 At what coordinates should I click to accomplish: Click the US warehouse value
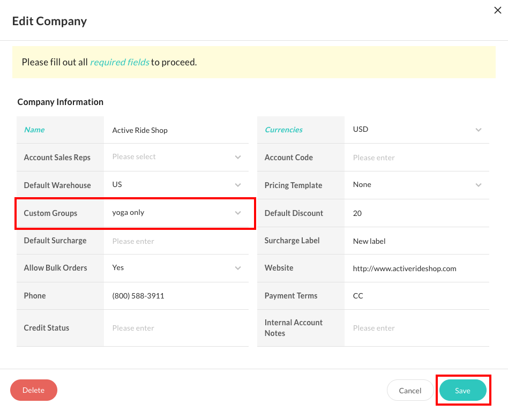coord(117,184)
